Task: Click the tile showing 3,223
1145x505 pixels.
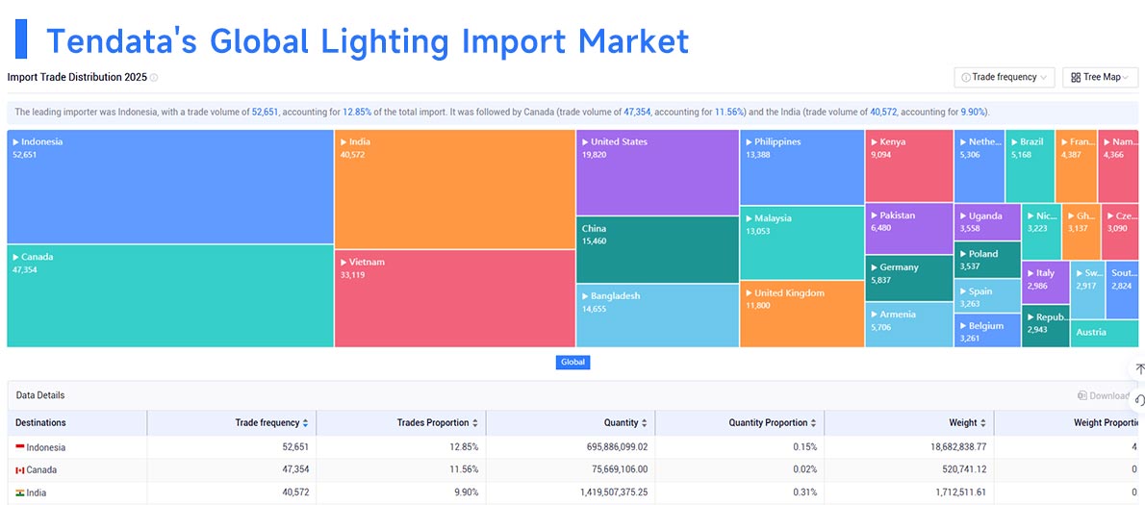Action: [1041, 232]
